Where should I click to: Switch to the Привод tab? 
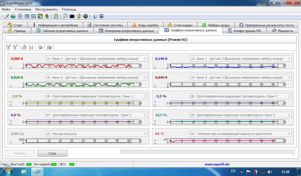click(x=17, y=31)
